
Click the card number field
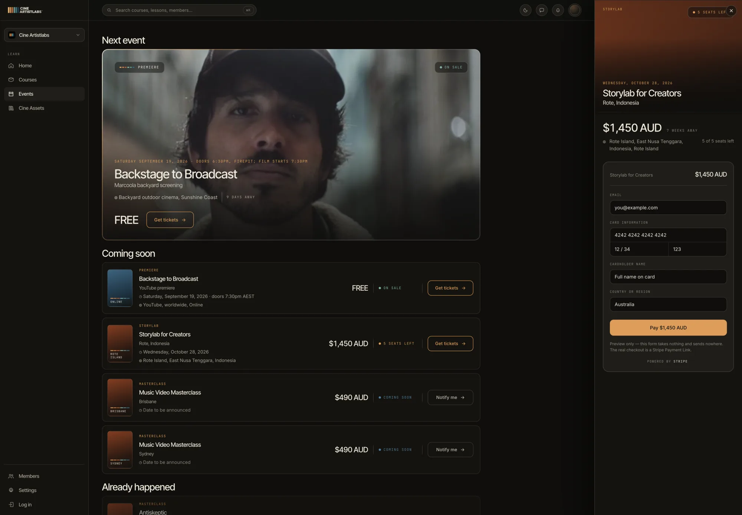click(x=668, y=235)
